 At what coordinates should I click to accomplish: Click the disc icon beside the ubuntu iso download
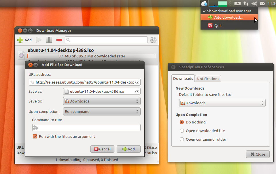tap(21, 55)
